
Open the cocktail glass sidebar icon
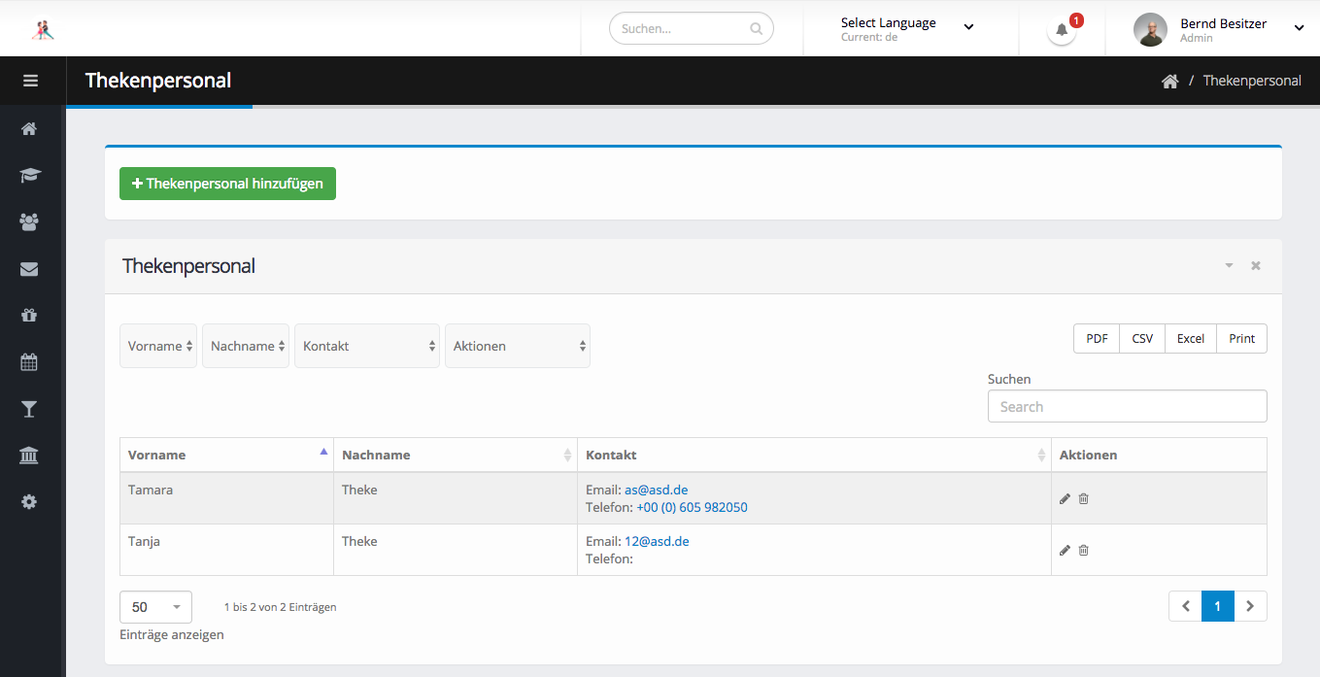(29, 409)
